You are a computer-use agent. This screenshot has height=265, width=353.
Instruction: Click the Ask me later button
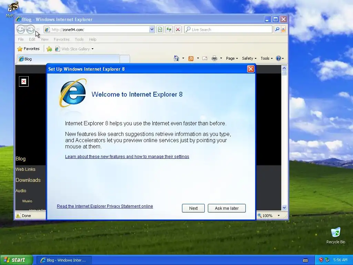point(227,208)
